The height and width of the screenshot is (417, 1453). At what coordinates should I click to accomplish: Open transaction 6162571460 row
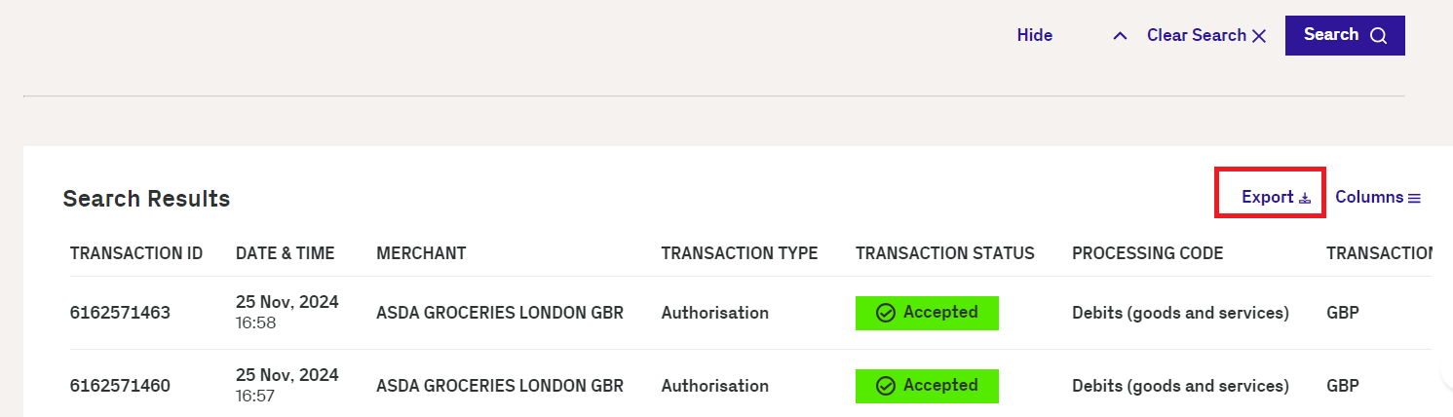[x=751, y=386]
